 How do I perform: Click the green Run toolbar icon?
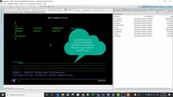[x=45, y=6]
